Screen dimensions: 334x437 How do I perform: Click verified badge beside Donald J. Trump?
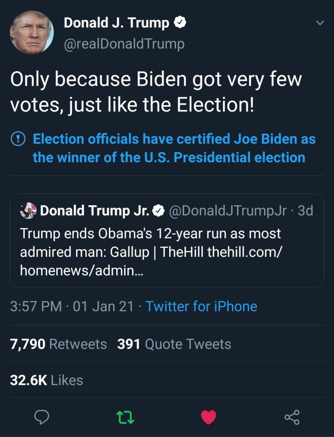coord(180,23)
